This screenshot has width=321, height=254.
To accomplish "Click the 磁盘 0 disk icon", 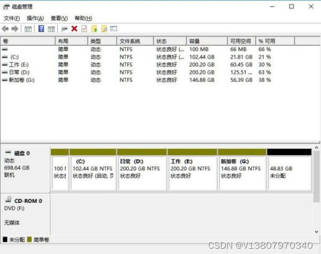I will coord(8,152).
